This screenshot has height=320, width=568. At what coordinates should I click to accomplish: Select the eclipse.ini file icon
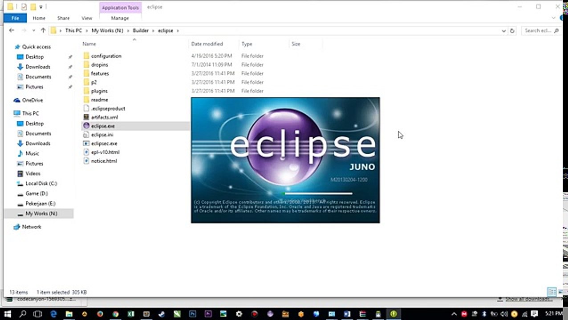(x=86, y=135)
